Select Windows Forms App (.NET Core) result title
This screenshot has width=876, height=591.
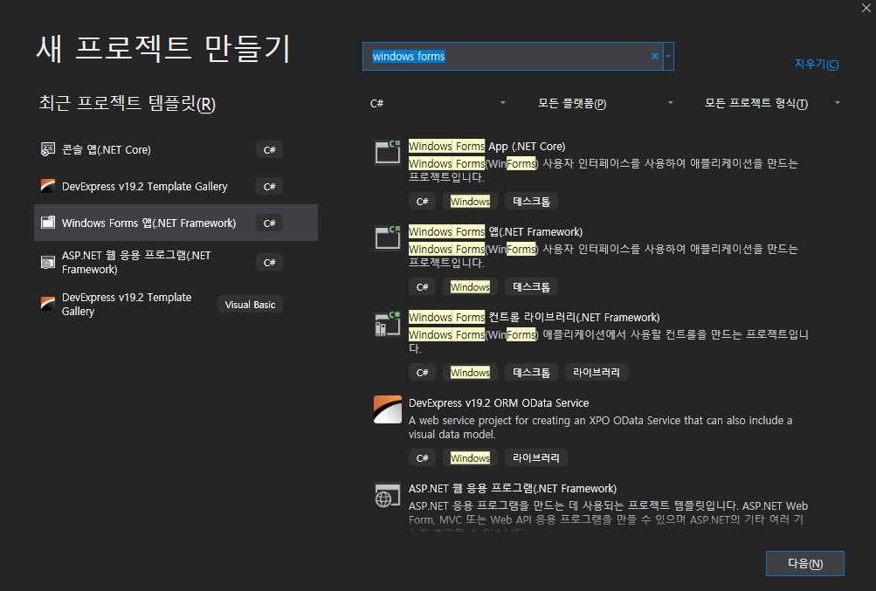(486, 147)
